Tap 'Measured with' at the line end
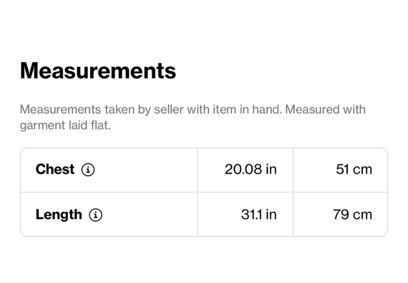The height and width of the screenshot is (283, 408). [325, 109]
